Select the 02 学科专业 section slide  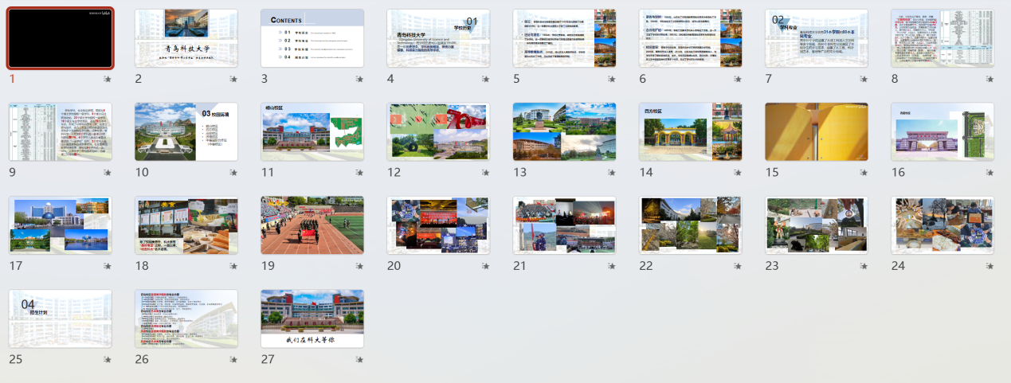pyautogui.click(x=816, y=38)
